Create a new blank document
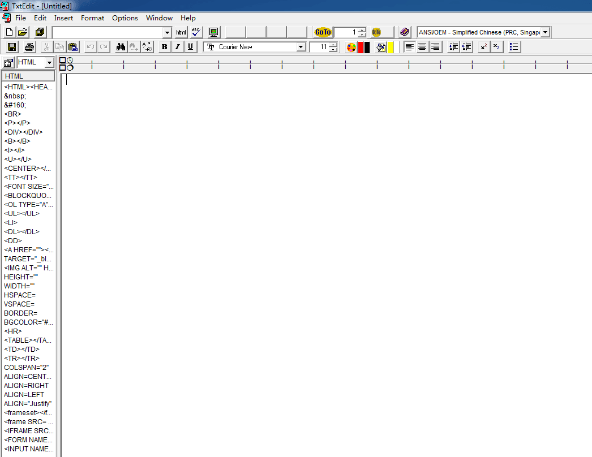592x457 pixels. coord(10,32)
